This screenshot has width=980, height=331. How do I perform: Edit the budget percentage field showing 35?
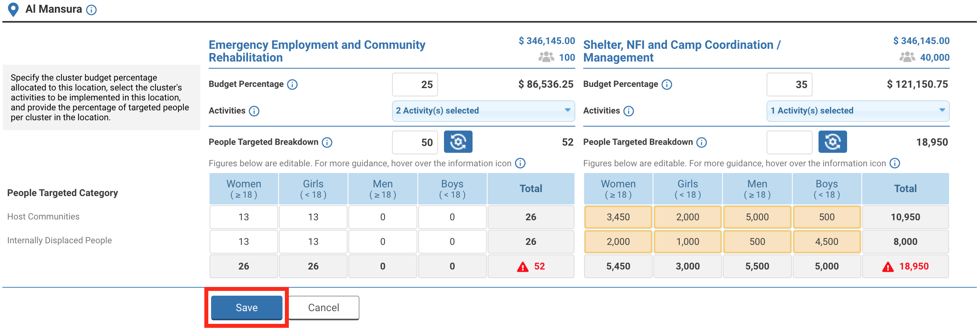tap(790, 85)
